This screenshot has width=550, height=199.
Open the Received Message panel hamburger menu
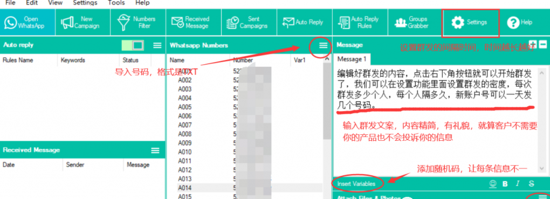[x=155, y=150]
